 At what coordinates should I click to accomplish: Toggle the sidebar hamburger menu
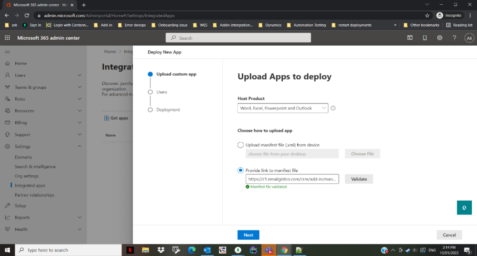[7, 52]
